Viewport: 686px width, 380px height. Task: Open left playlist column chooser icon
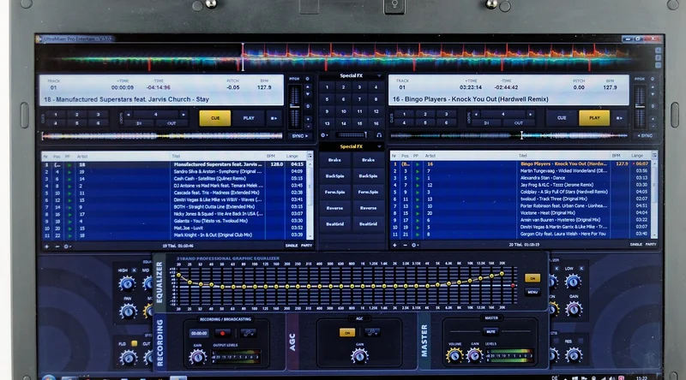310,156
